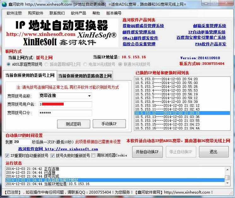Open the 购买软件 menu
This screenshot has height=198, width=235.
(36, 13)
